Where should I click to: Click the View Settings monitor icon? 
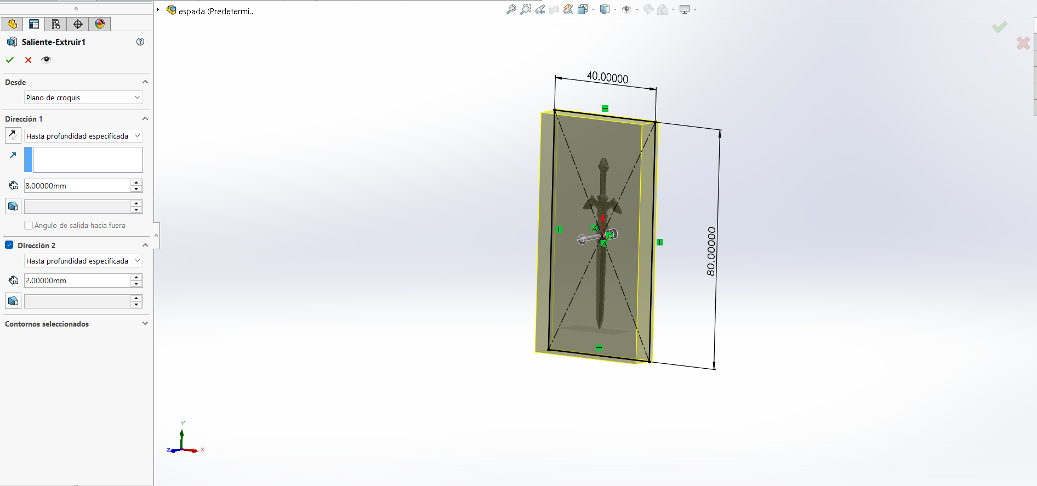tap(685, 9)
